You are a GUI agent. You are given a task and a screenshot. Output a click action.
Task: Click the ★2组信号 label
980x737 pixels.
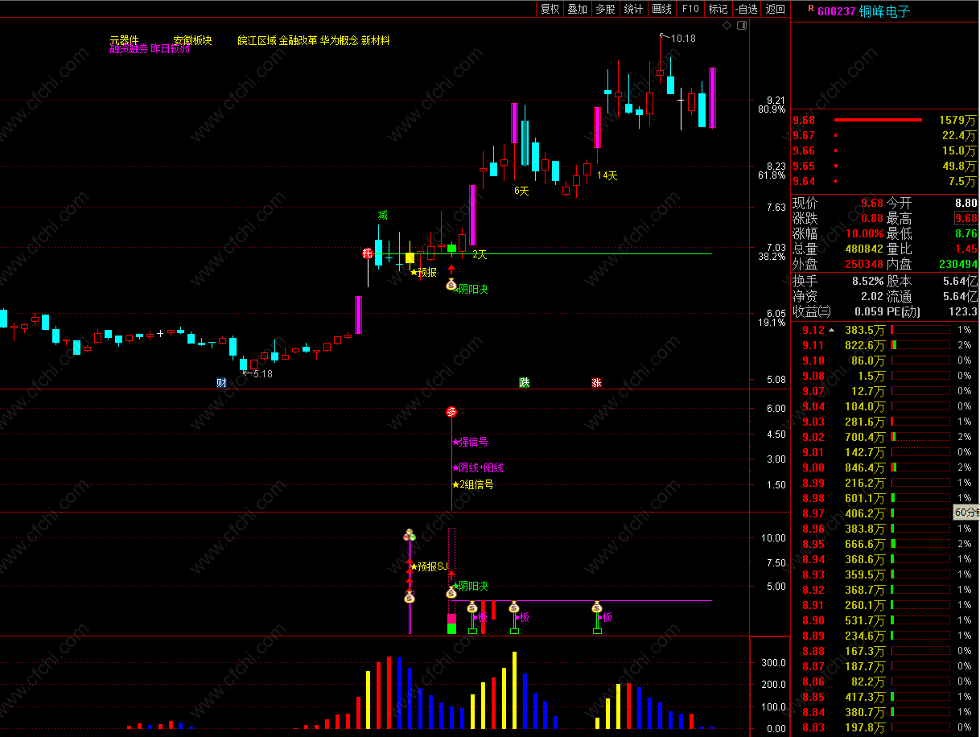473,484
